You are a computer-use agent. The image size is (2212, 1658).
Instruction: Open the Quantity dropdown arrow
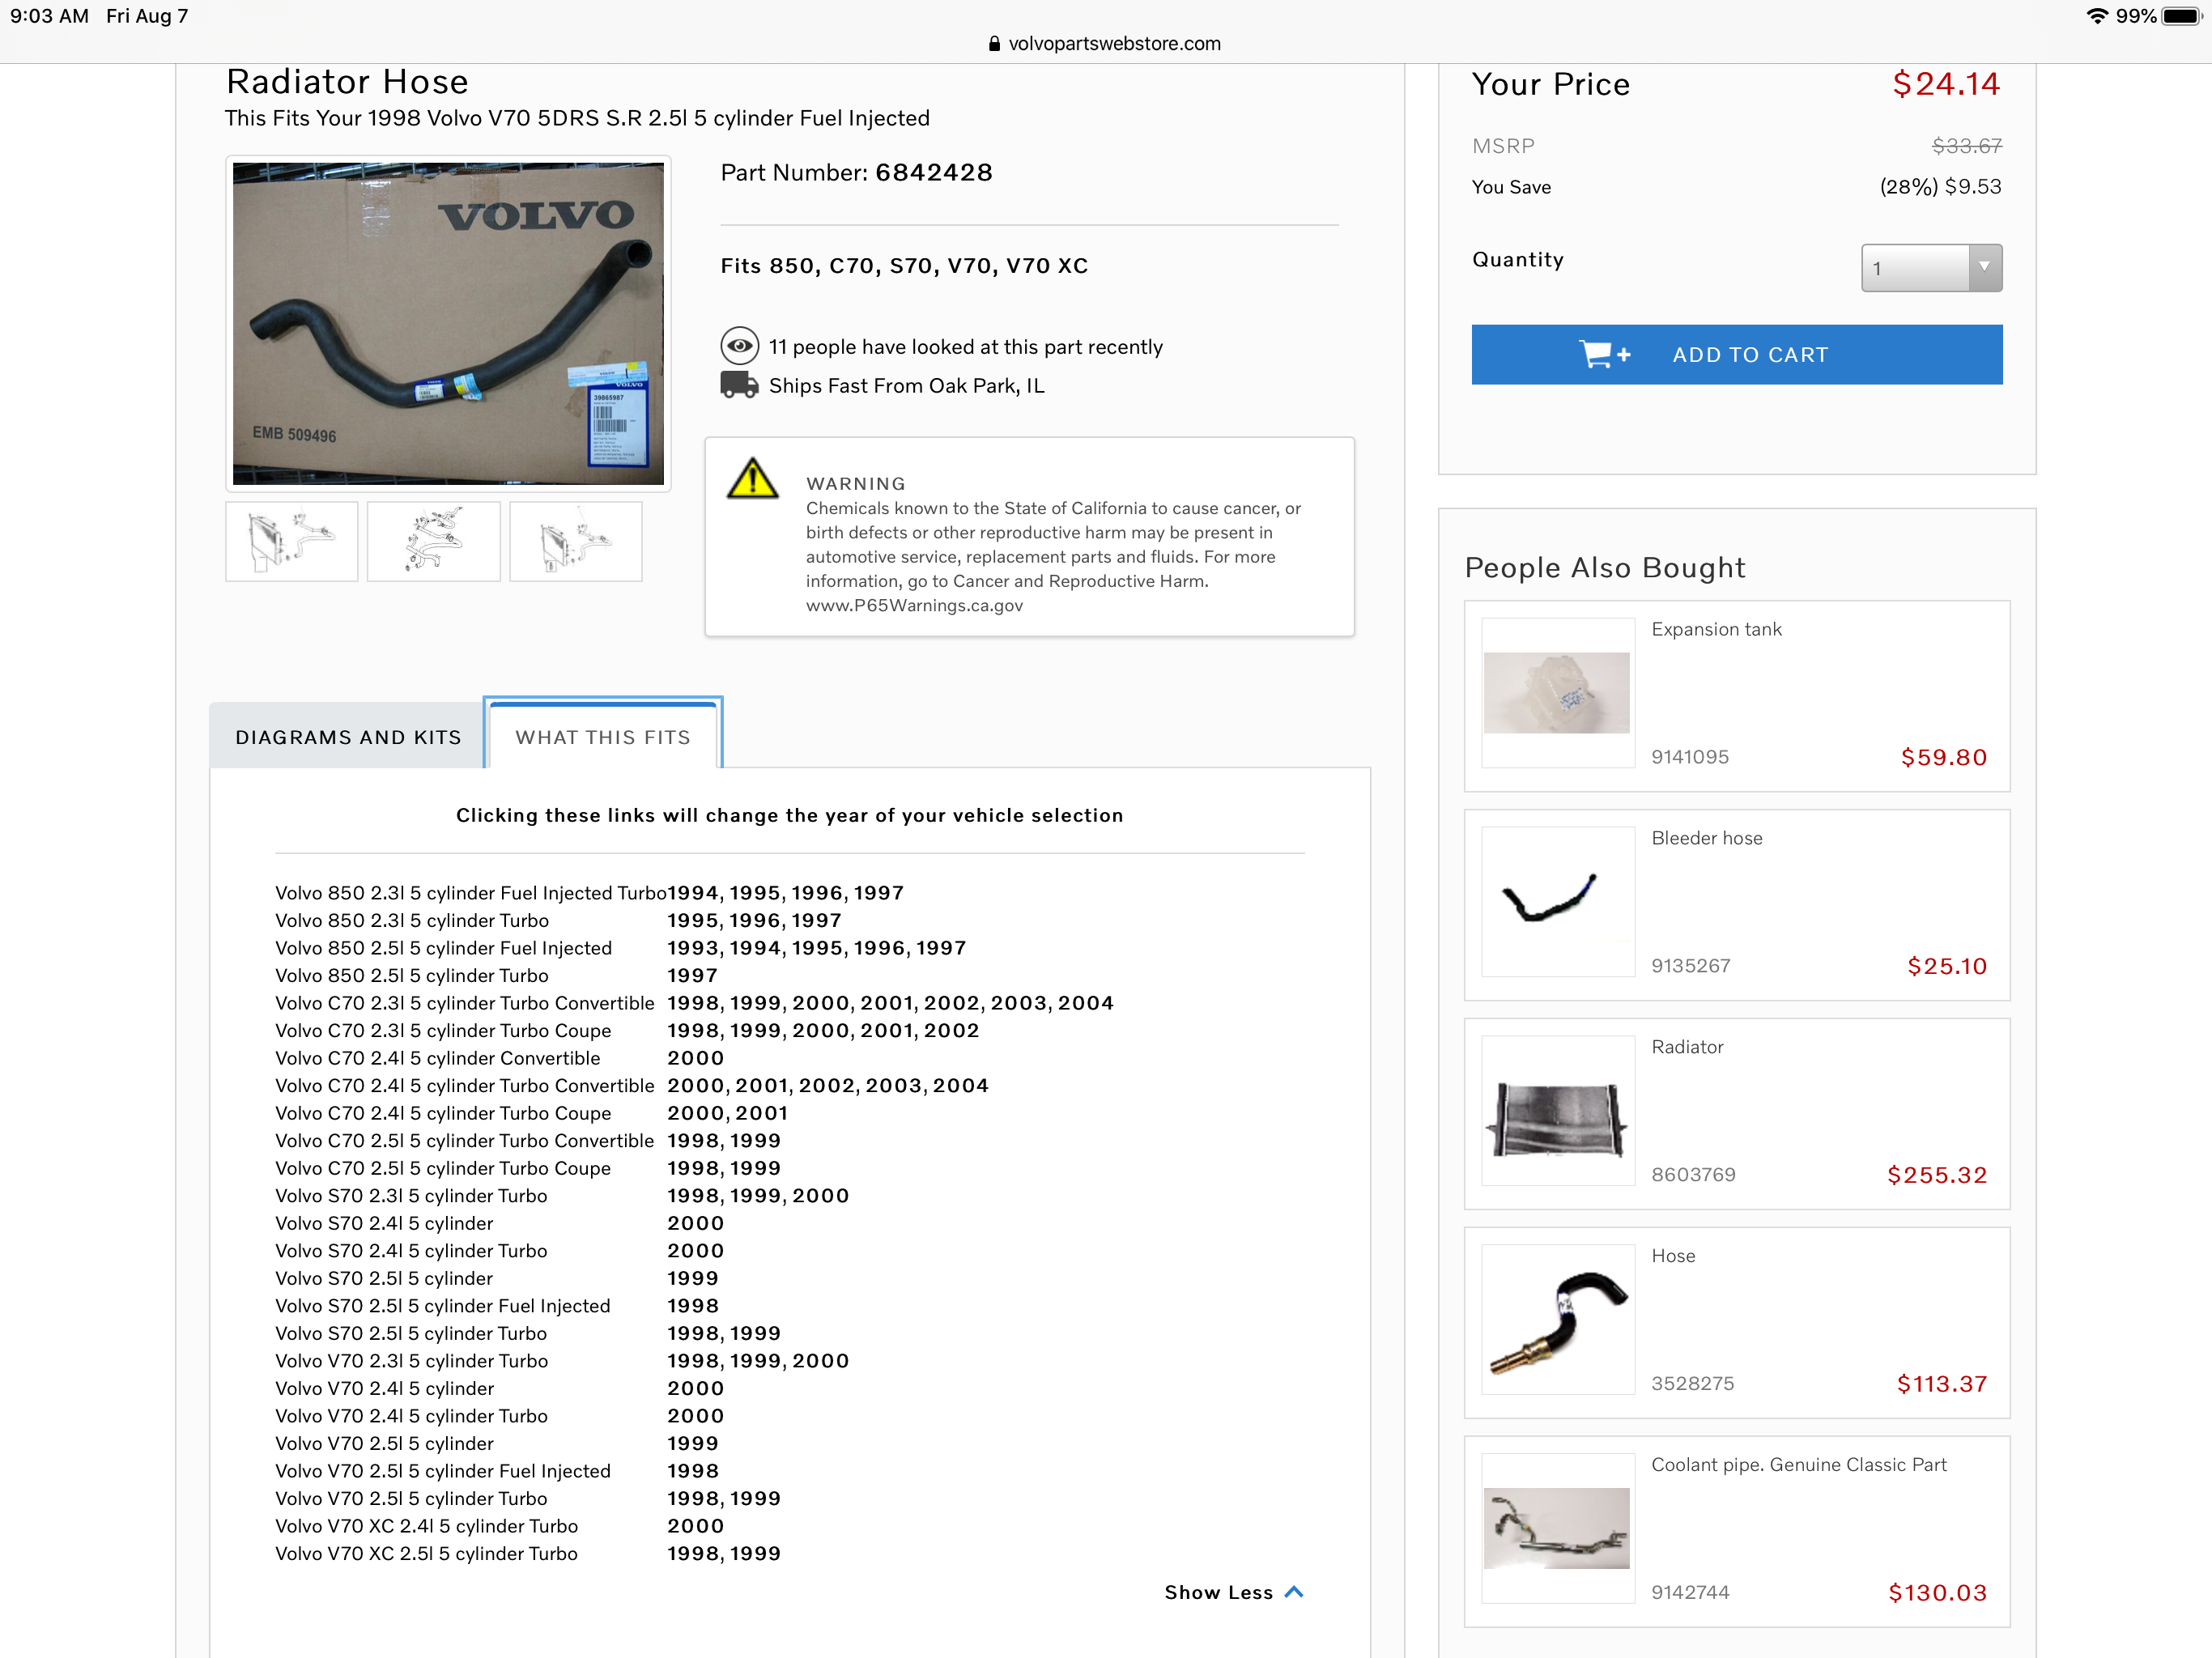tap(1984, 267)
